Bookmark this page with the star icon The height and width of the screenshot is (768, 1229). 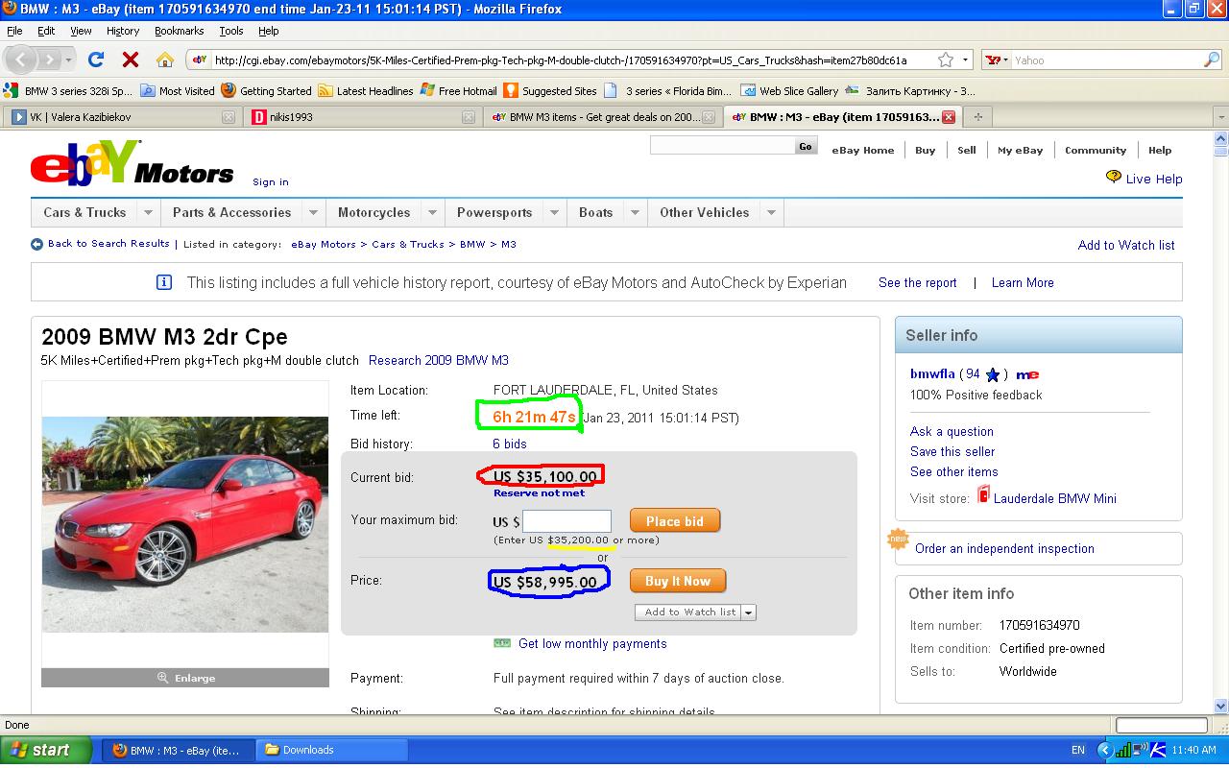coord(946,60)
